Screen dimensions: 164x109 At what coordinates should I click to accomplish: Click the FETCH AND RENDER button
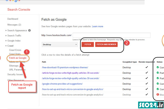106,44
